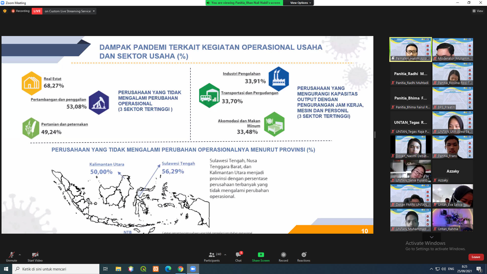487x274 pixels.
Task: Start recording the meeting
Action: coord(283,256)
